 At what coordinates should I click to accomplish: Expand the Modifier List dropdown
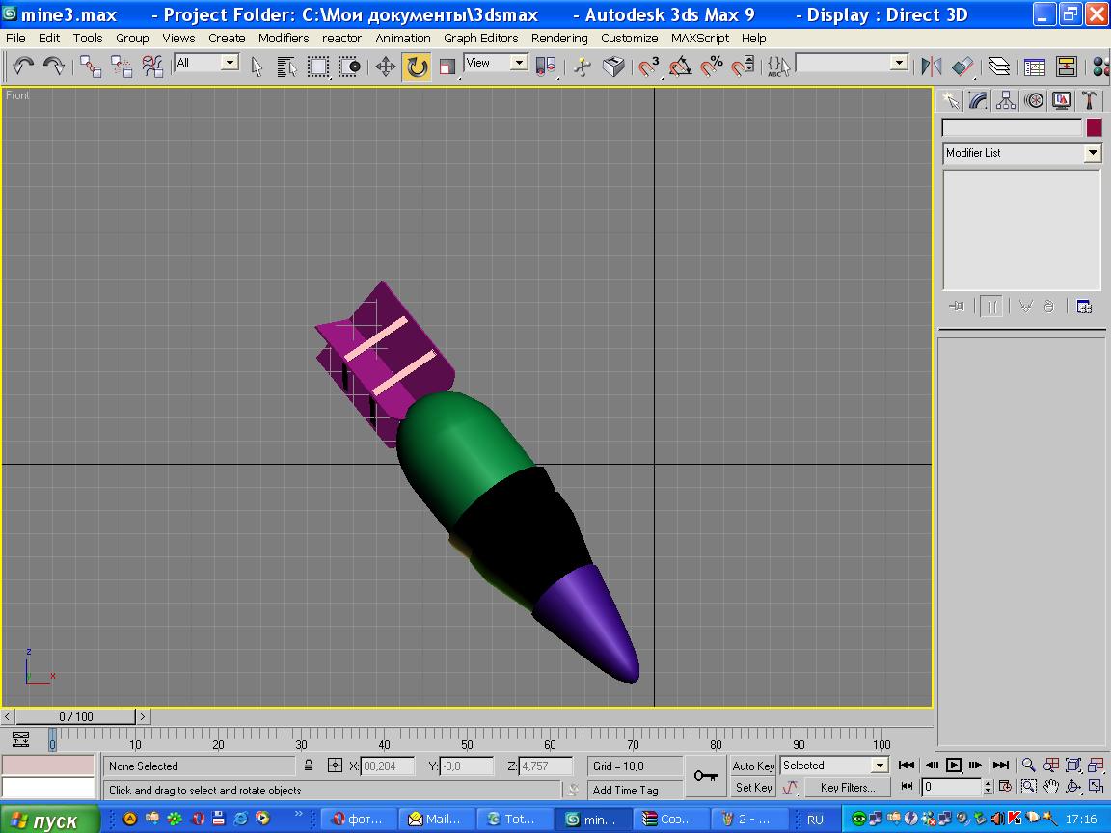point(1092,153)
